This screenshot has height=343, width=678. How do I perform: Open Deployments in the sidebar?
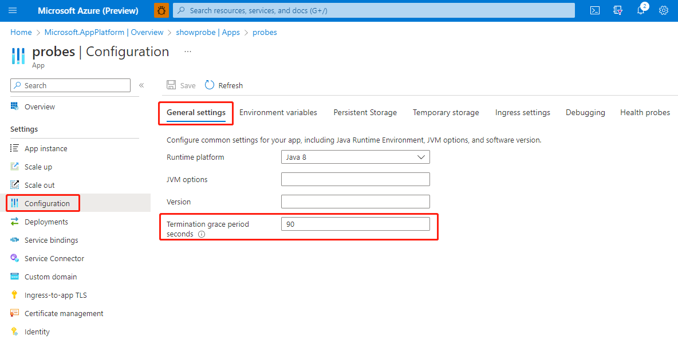click(46, 222)
